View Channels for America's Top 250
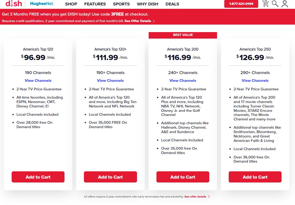 (x=255, y=80)
